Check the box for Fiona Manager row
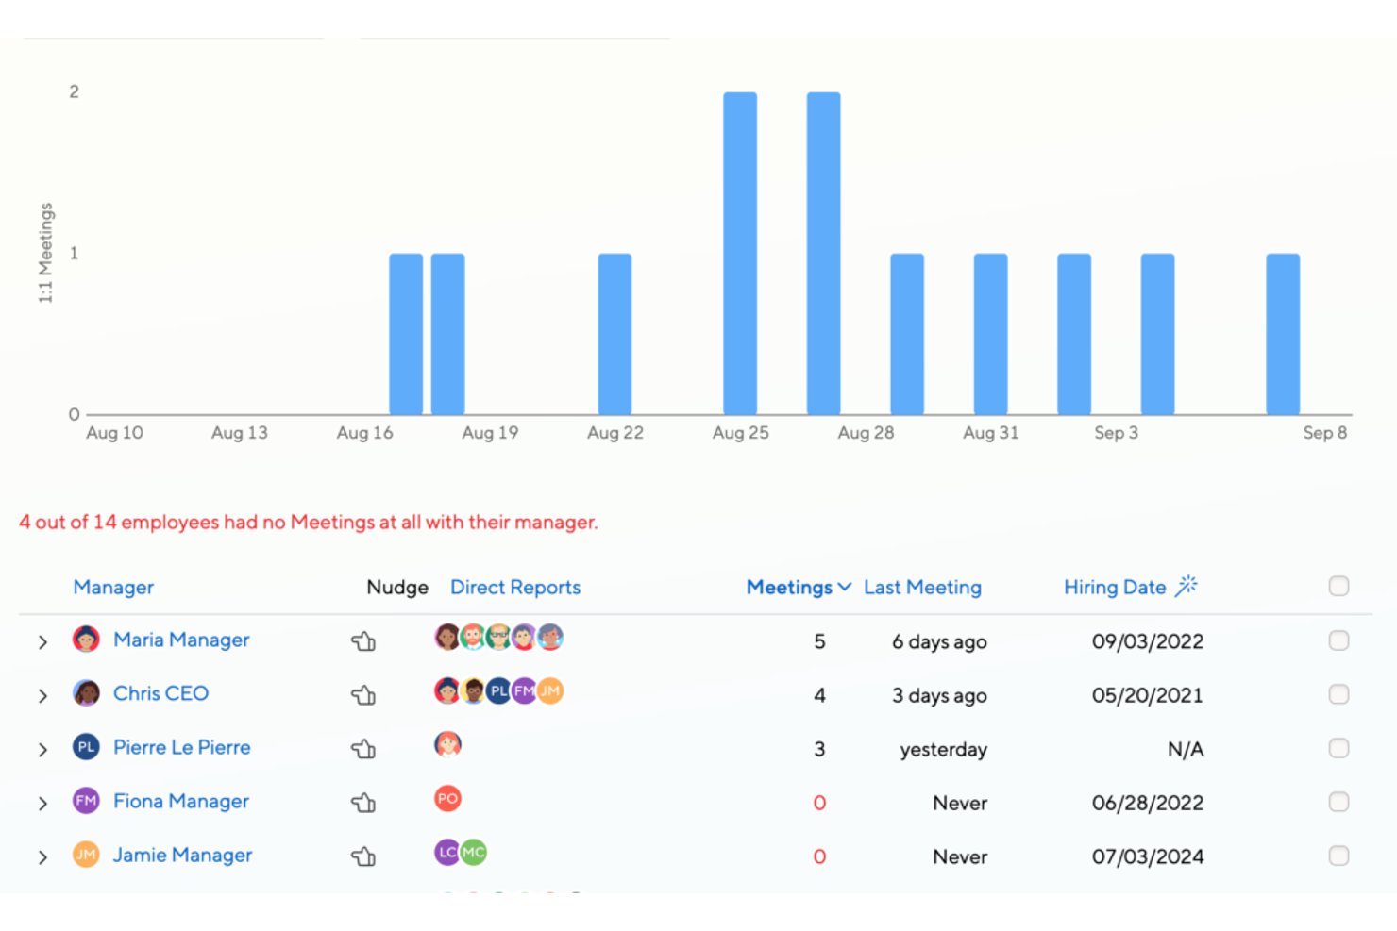 [1338, 802]
